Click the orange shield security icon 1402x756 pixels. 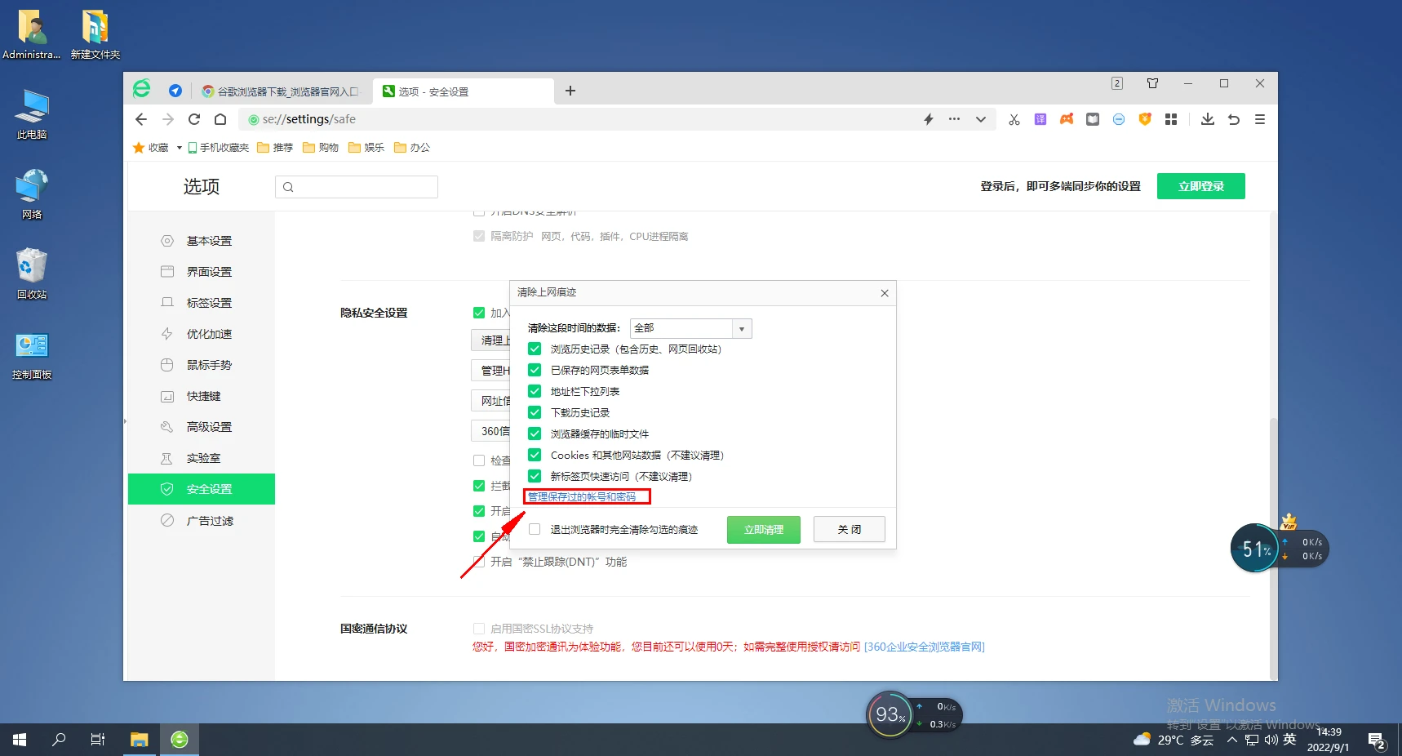coord(1145,119)
